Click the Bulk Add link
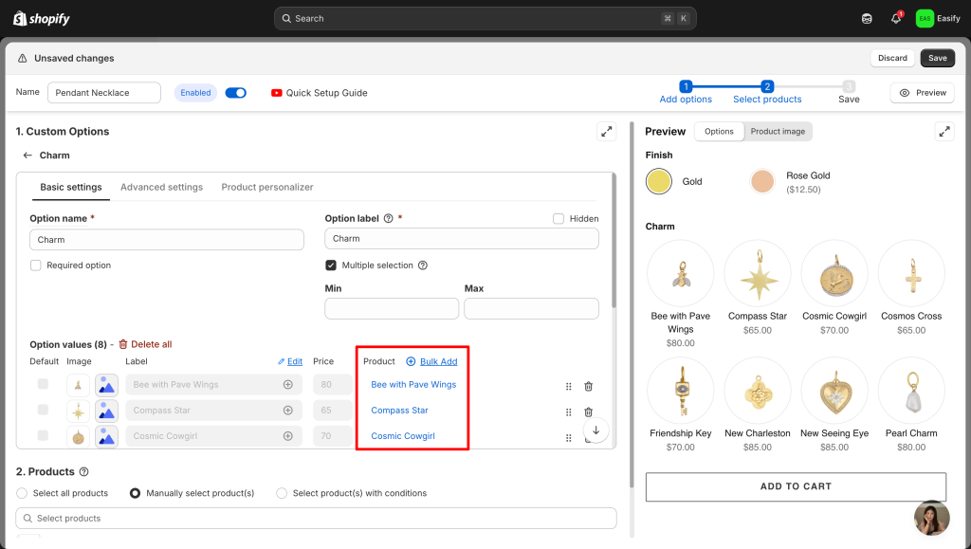Viewport: 971px width, 549px height. (438, 361)
